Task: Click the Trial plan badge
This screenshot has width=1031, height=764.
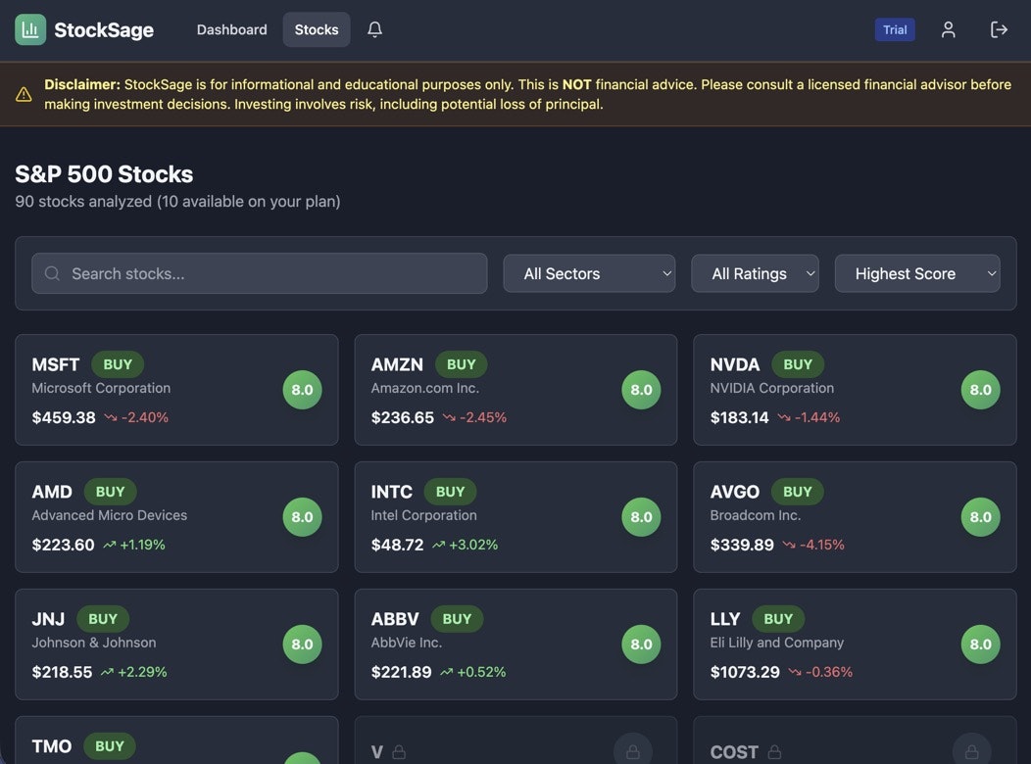Action: (x=895, y=29)
